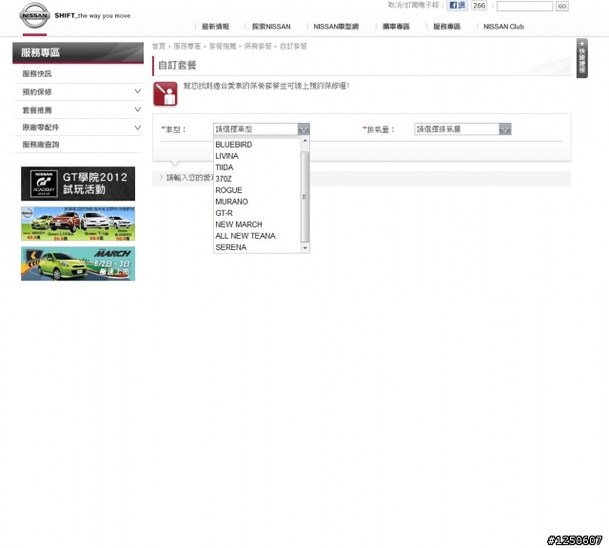Select ALL NEW TEANA from the list

click(x=257, y=236)
